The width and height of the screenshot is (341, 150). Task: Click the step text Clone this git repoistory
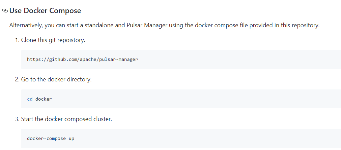(53, 40)
